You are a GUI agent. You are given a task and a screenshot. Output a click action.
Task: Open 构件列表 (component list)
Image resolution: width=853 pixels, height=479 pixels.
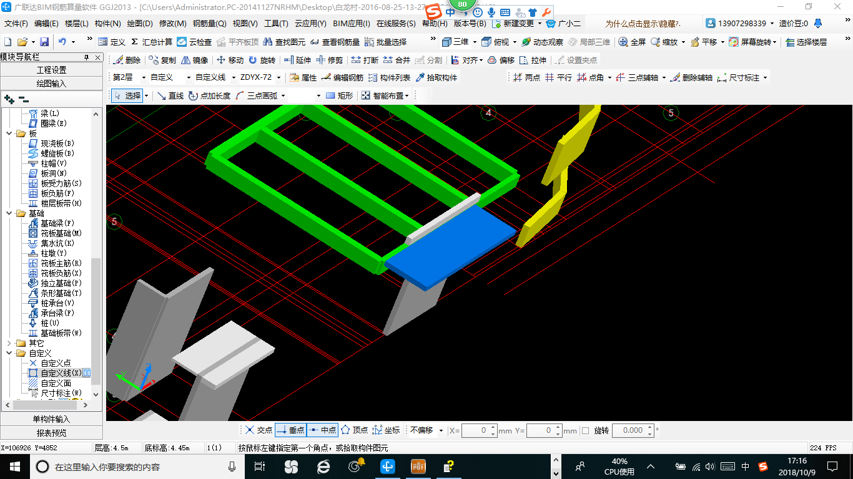390,78
